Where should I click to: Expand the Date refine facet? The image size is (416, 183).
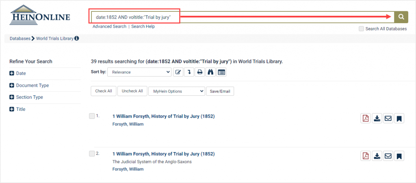17,73
